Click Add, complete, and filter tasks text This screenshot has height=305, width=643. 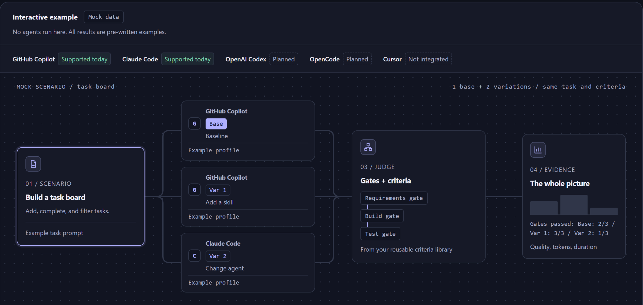tap(68, 211)
